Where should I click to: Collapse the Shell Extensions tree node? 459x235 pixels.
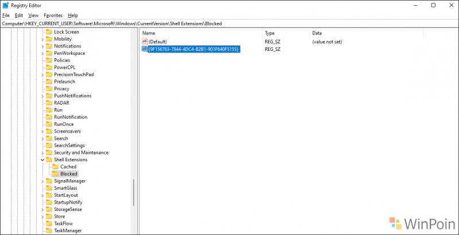pyautogui.click(x=42, y=160)
